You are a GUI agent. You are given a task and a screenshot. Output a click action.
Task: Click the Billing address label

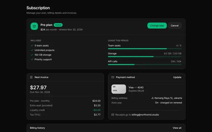coord(119,98)
